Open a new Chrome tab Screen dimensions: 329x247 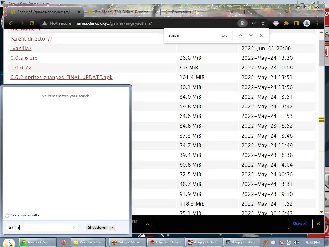(x=245, y=12)
